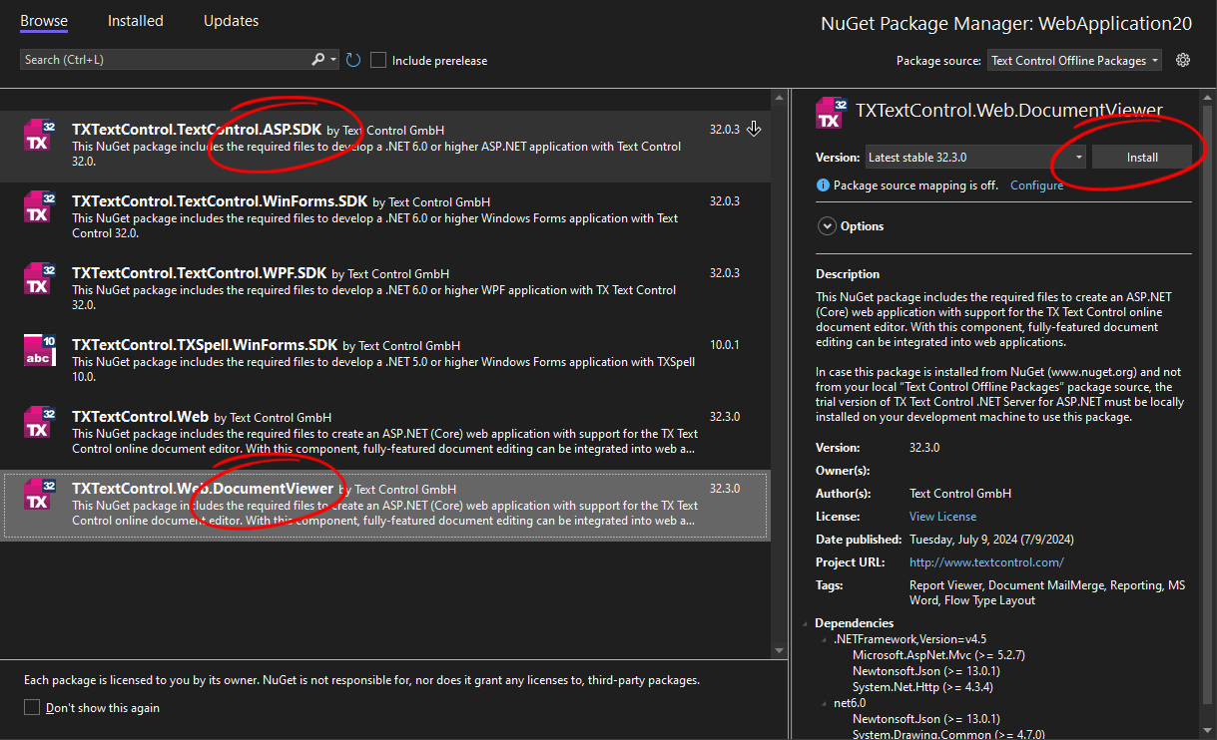Switch to the Updates tab
1217x740 pixels.
tap(231, 21)
